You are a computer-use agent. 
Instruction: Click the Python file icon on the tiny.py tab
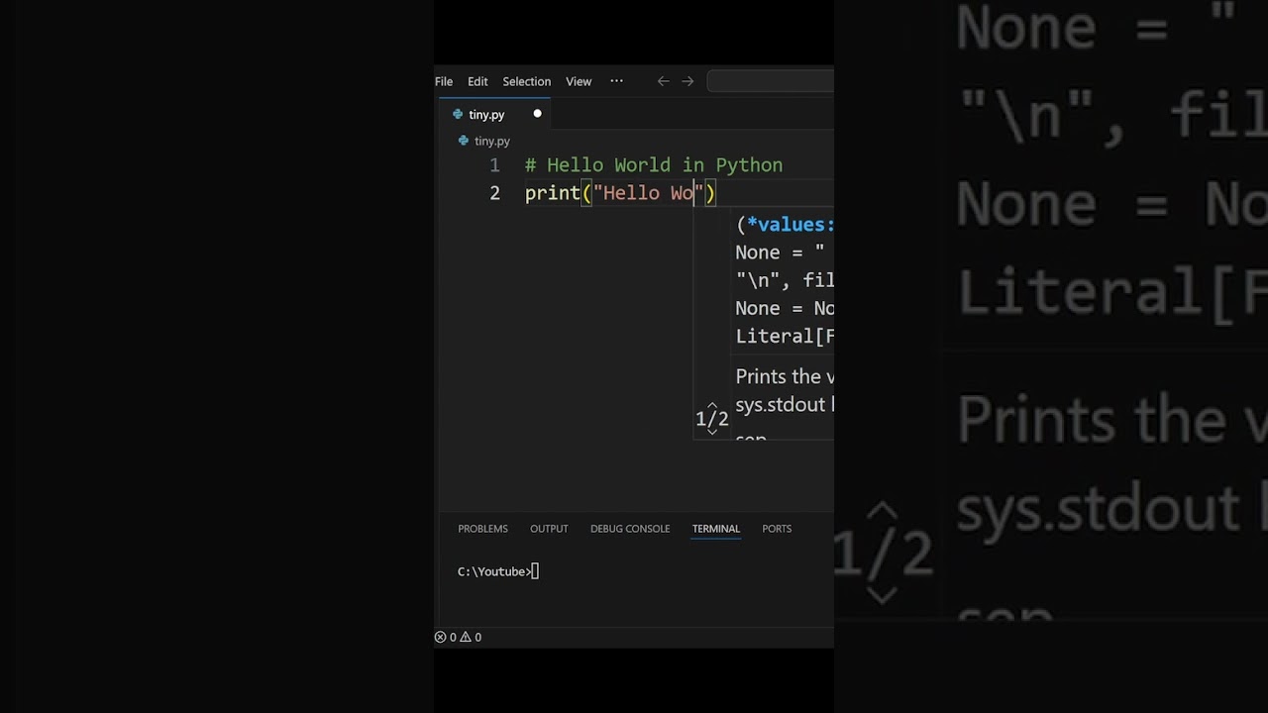(457, 115)
